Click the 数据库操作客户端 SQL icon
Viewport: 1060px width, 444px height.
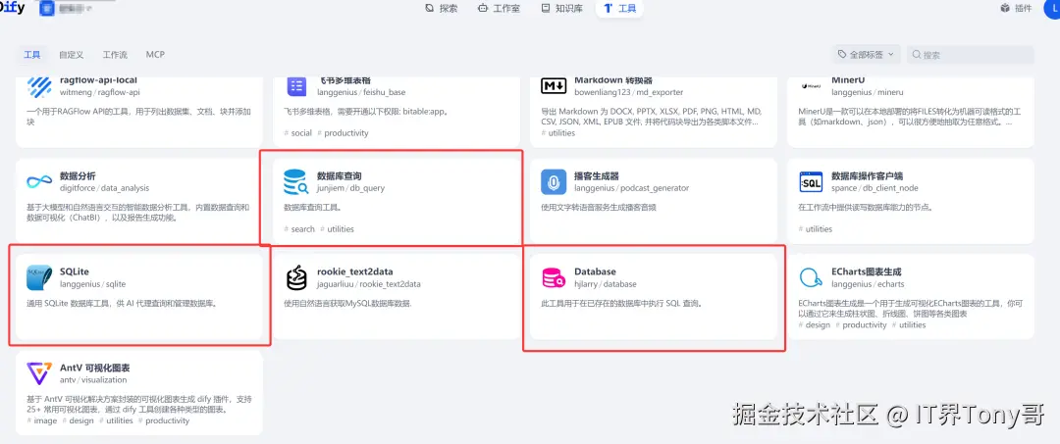point(812,182)
